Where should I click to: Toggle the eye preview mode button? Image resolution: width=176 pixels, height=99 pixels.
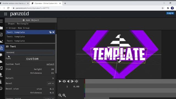point(64,81)
